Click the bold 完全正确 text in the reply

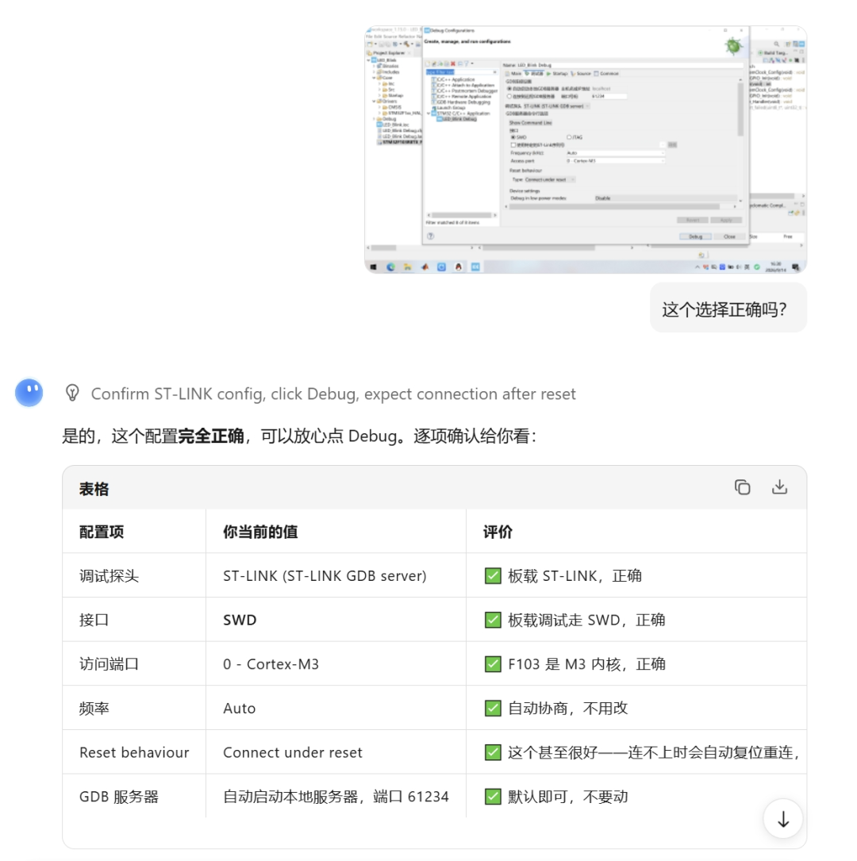(211, 436)
